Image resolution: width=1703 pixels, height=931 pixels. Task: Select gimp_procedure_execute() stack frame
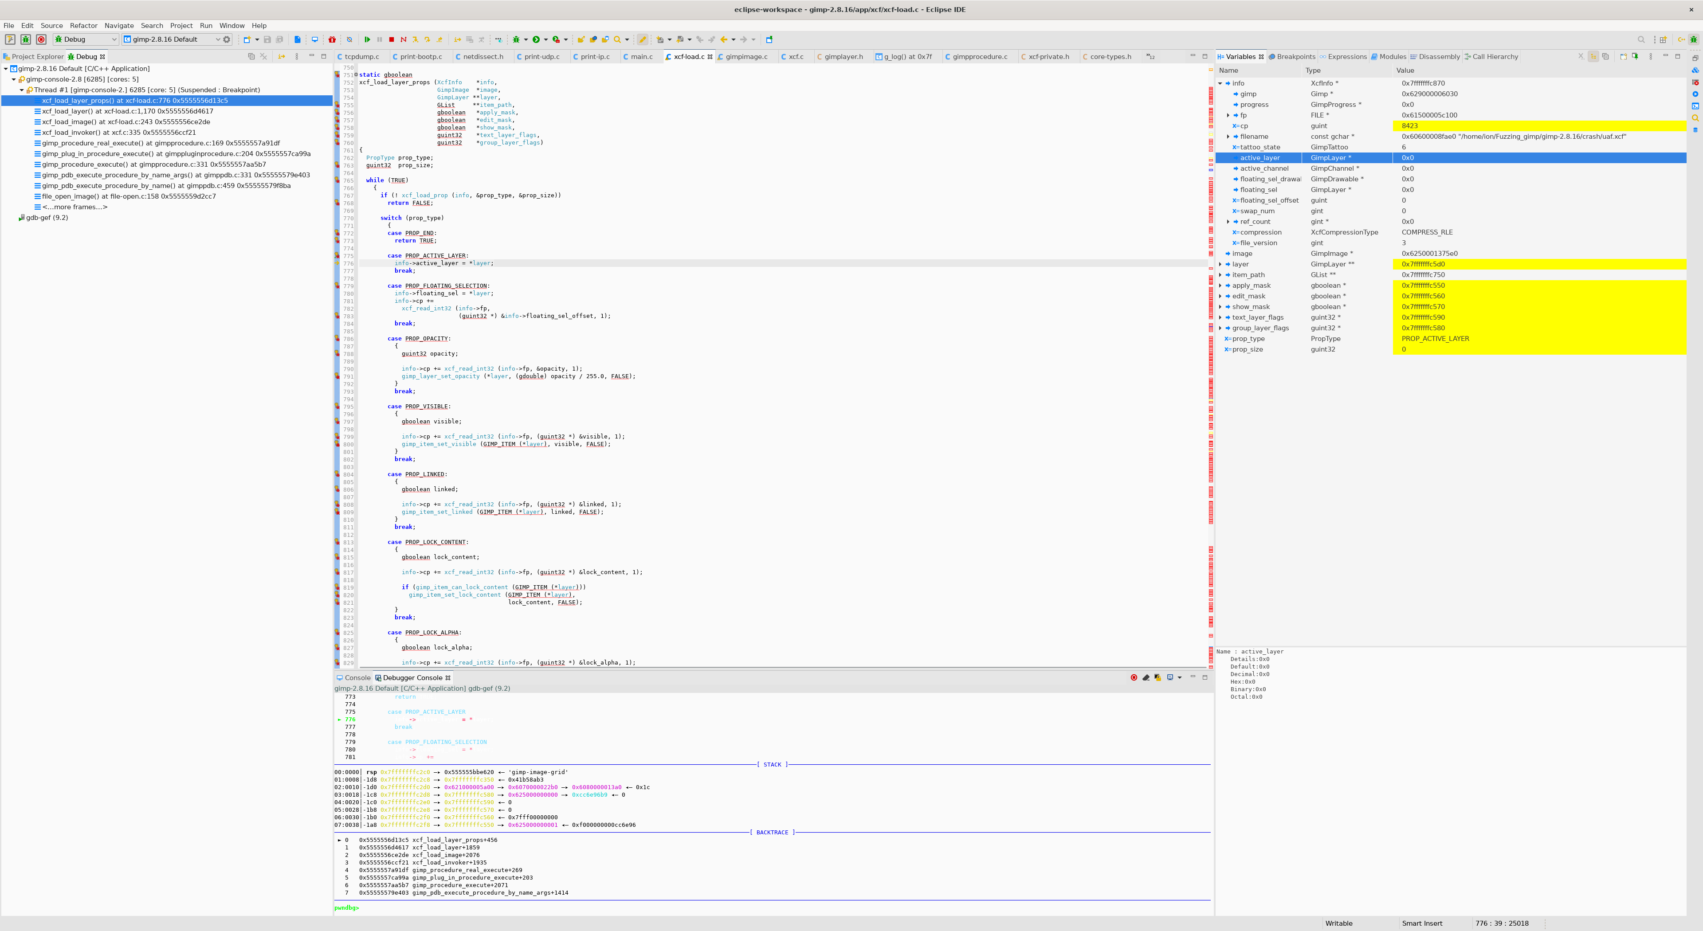(x=153, y=164)
